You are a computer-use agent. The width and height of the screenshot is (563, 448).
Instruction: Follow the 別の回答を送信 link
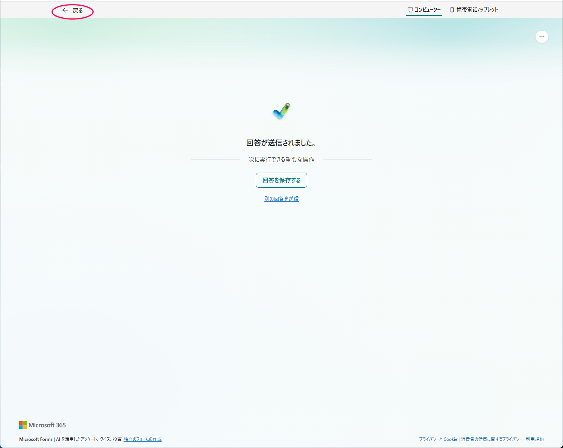tap(281, 199)
